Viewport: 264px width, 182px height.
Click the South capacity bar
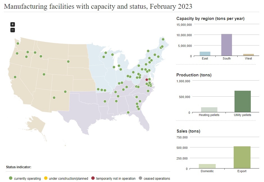pyautogui.click(x=227, y=45)
